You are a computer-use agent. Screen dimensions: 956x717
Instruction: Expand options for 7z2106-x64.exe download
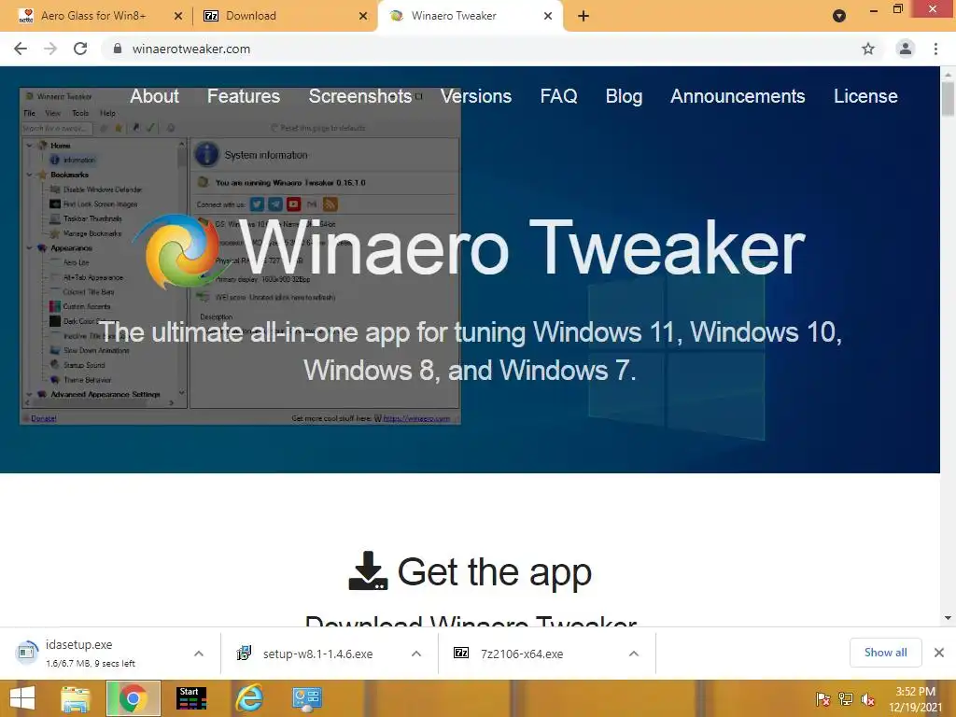tap(634, 654)
